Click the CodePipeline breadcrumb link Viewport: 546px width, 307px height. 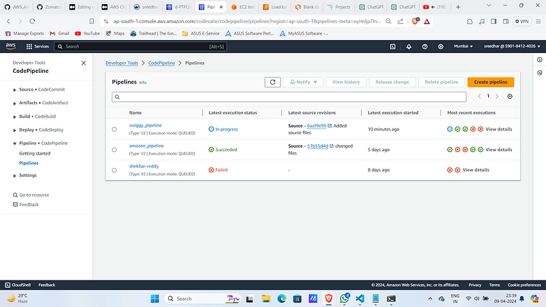click(161, 63)
